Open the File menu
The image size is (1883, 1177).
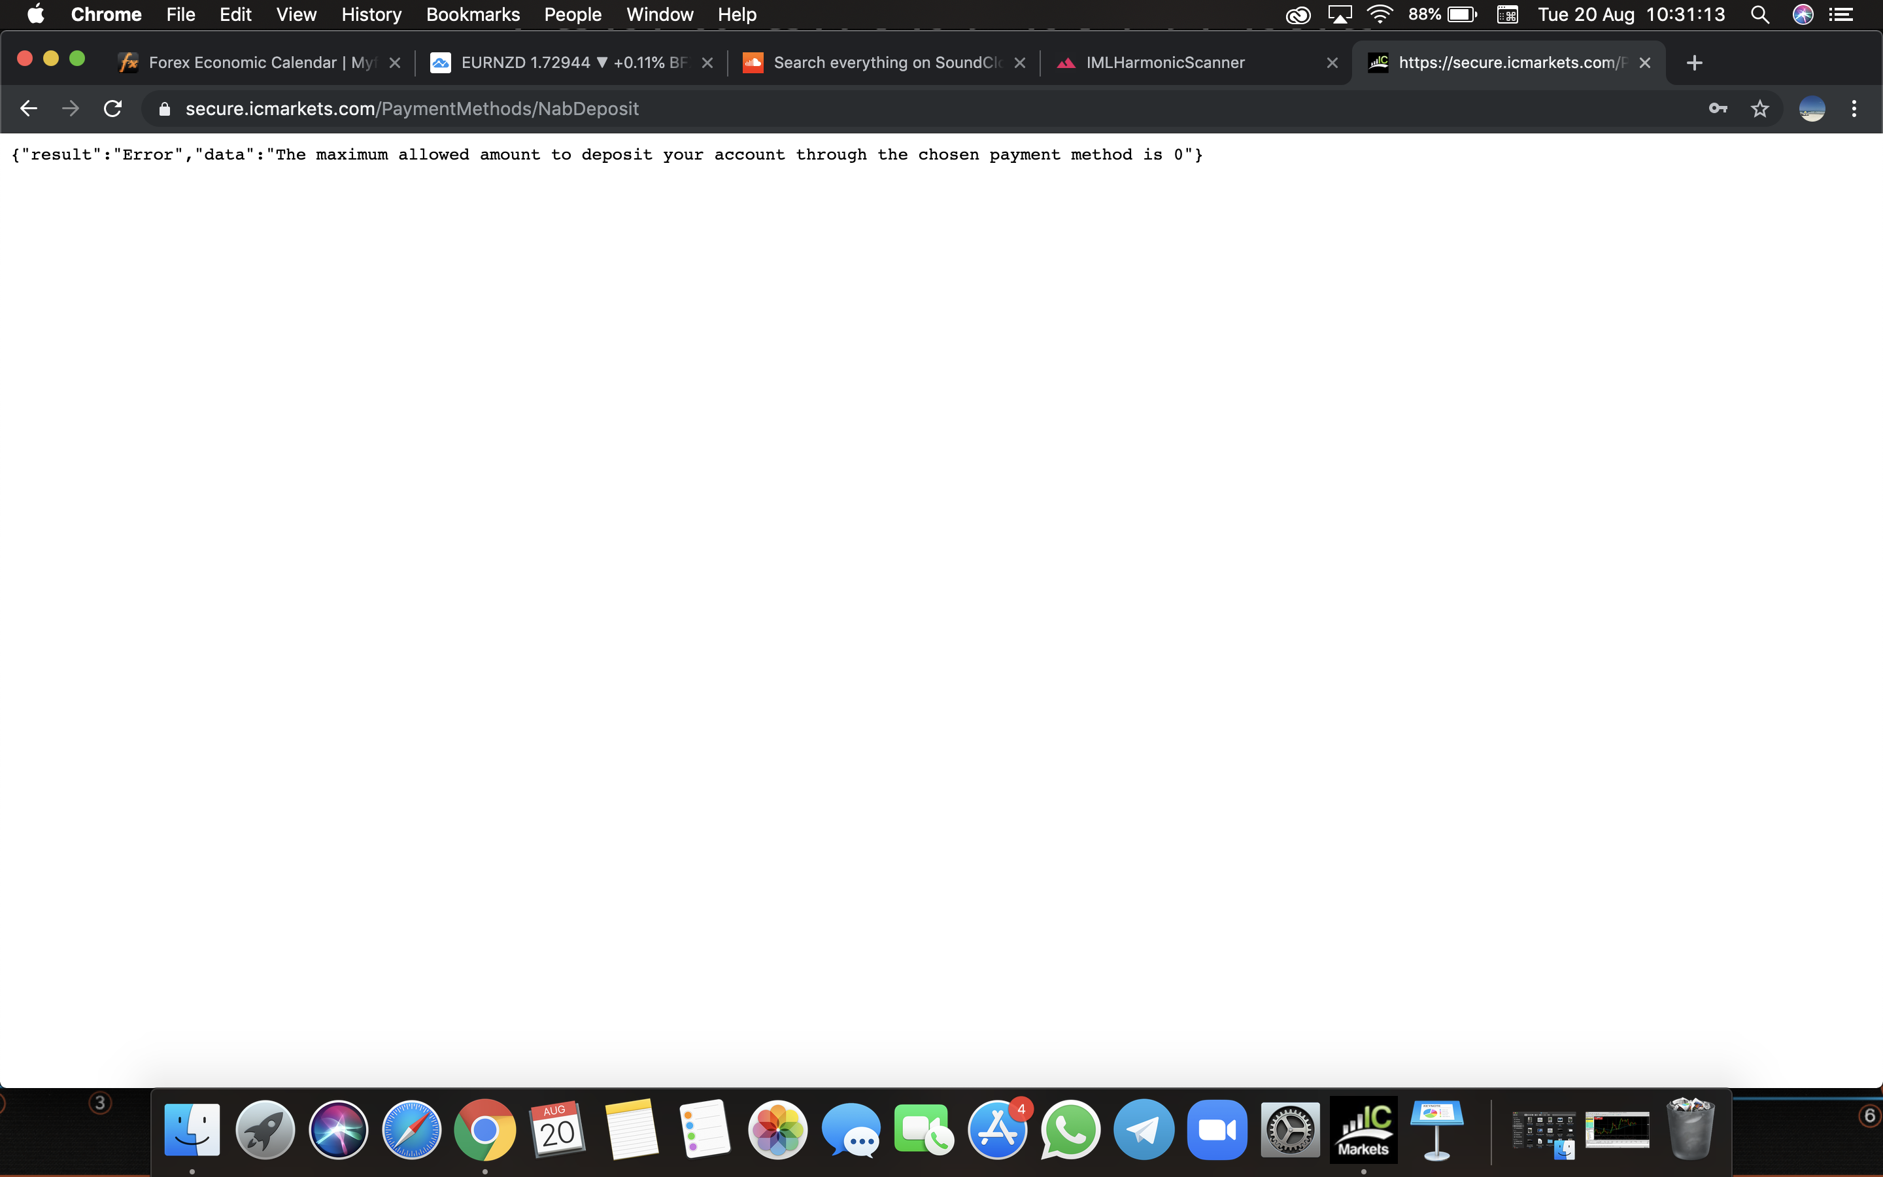pos(180,15)
